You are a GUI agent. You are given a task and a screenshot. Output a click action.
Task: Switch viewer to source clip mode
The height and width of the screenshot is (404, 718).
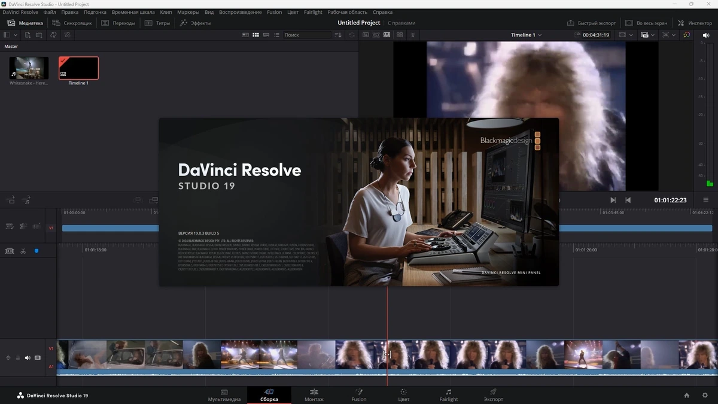coord(366,35)
